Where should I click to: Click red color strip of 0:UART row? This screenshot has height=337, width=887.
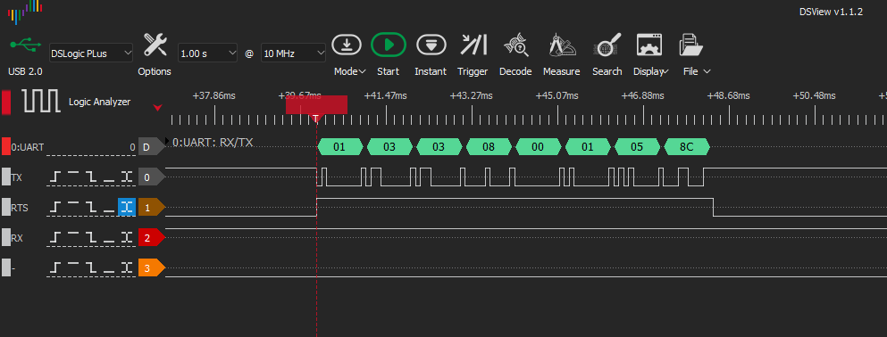6,147
